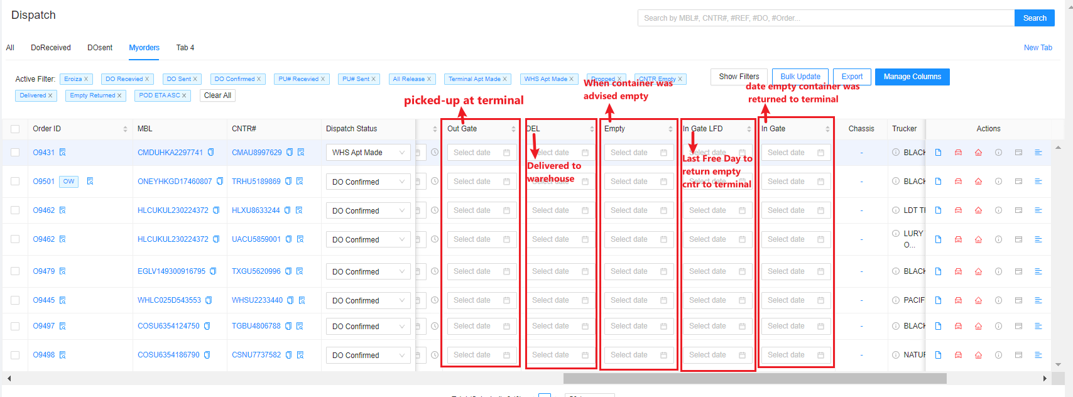Click list-lines icon in O9498 actions row
The image size is (1073, 397).
coord(1038,355)
